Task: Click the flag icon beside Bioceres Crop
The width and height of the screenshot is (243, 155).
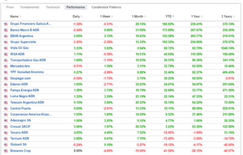Action: 6,151
